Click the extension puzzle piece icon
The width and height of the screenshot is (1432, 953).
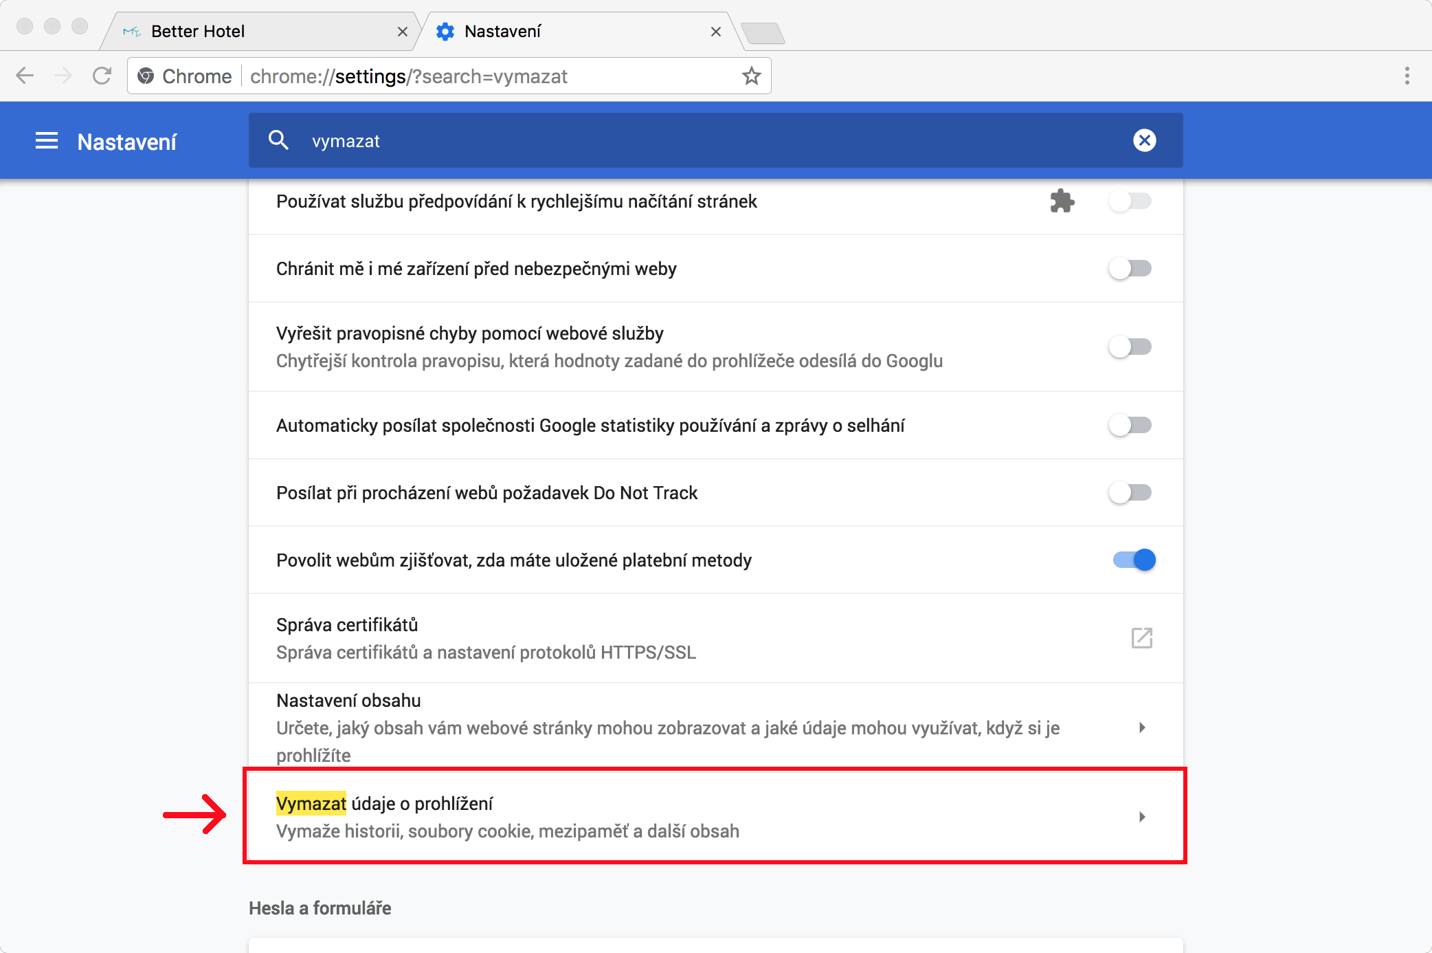point(1062,201)
